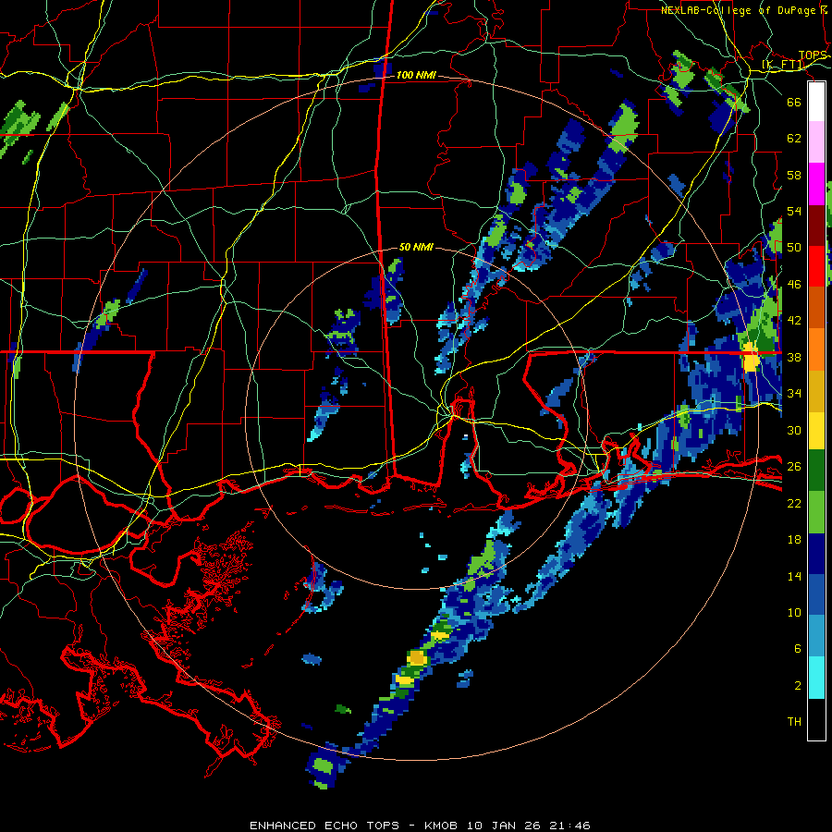The height and width of the screenshot is (832, 832).
Task: Click the light pink legend color band
Action: [x=816, y=142]
